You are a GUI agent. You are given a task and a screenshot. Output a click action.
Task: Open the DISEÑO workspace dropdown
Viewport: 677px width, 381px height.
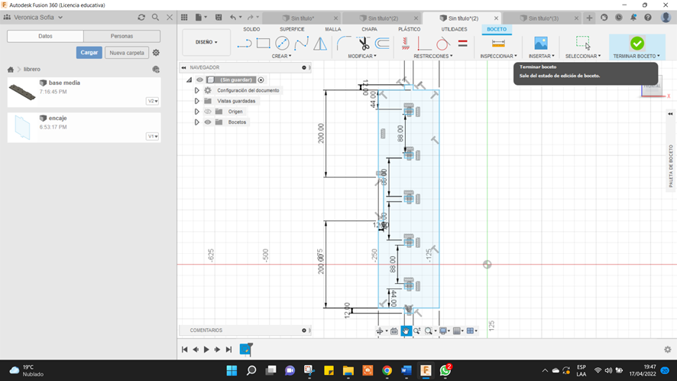click(x=206, y=42)
